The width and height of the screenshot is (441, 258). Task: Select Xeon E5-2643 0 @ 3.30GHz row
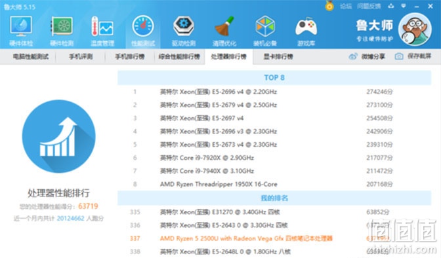coord(274,225)
